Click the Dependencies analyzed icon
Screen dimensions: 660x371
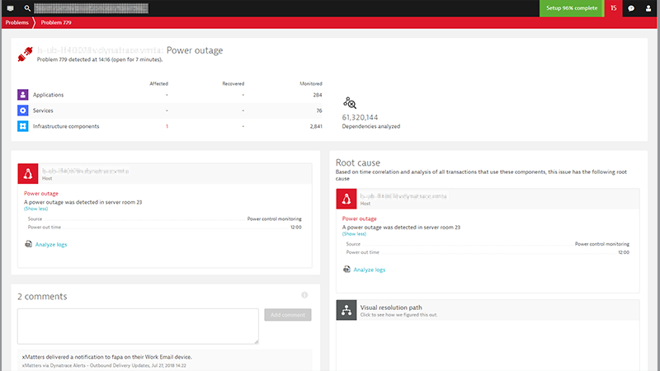(x=350, y=103)
